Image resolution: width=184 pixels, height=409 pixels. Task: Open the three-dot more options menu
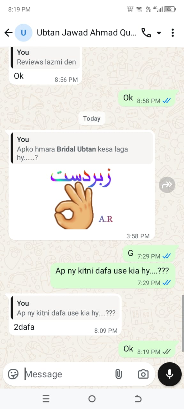click(x=172, y=33)
